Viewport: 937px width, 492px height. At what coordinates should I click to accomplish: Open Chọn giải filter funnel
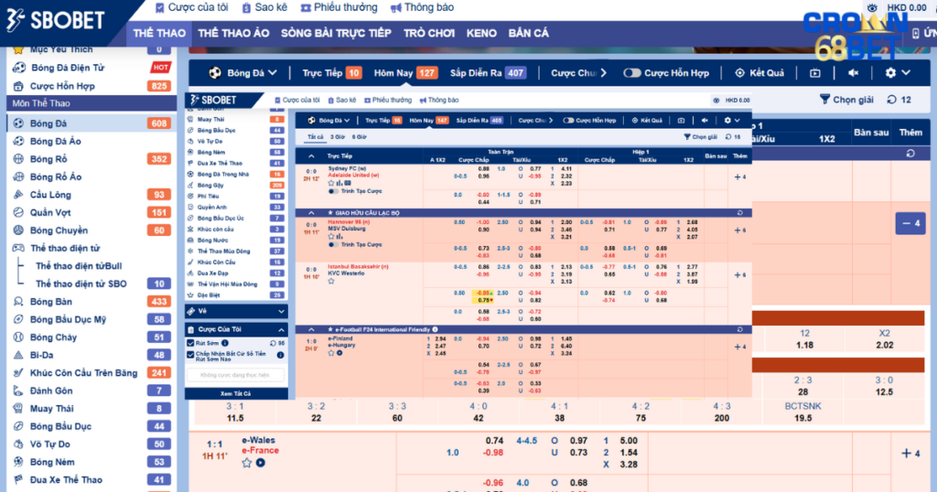point(826,100)
